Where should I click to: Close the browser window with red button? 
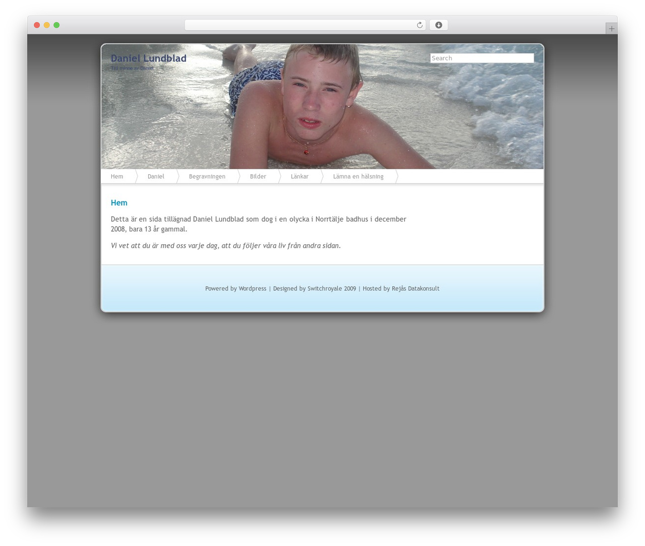point(37,25)
